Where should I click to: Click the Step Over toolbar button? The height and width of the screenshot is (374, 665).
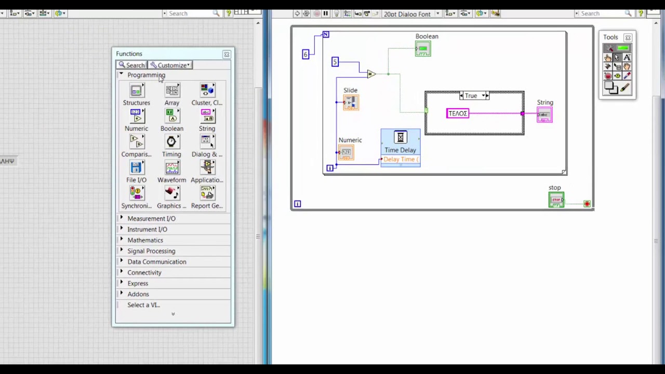pos(367,14)
